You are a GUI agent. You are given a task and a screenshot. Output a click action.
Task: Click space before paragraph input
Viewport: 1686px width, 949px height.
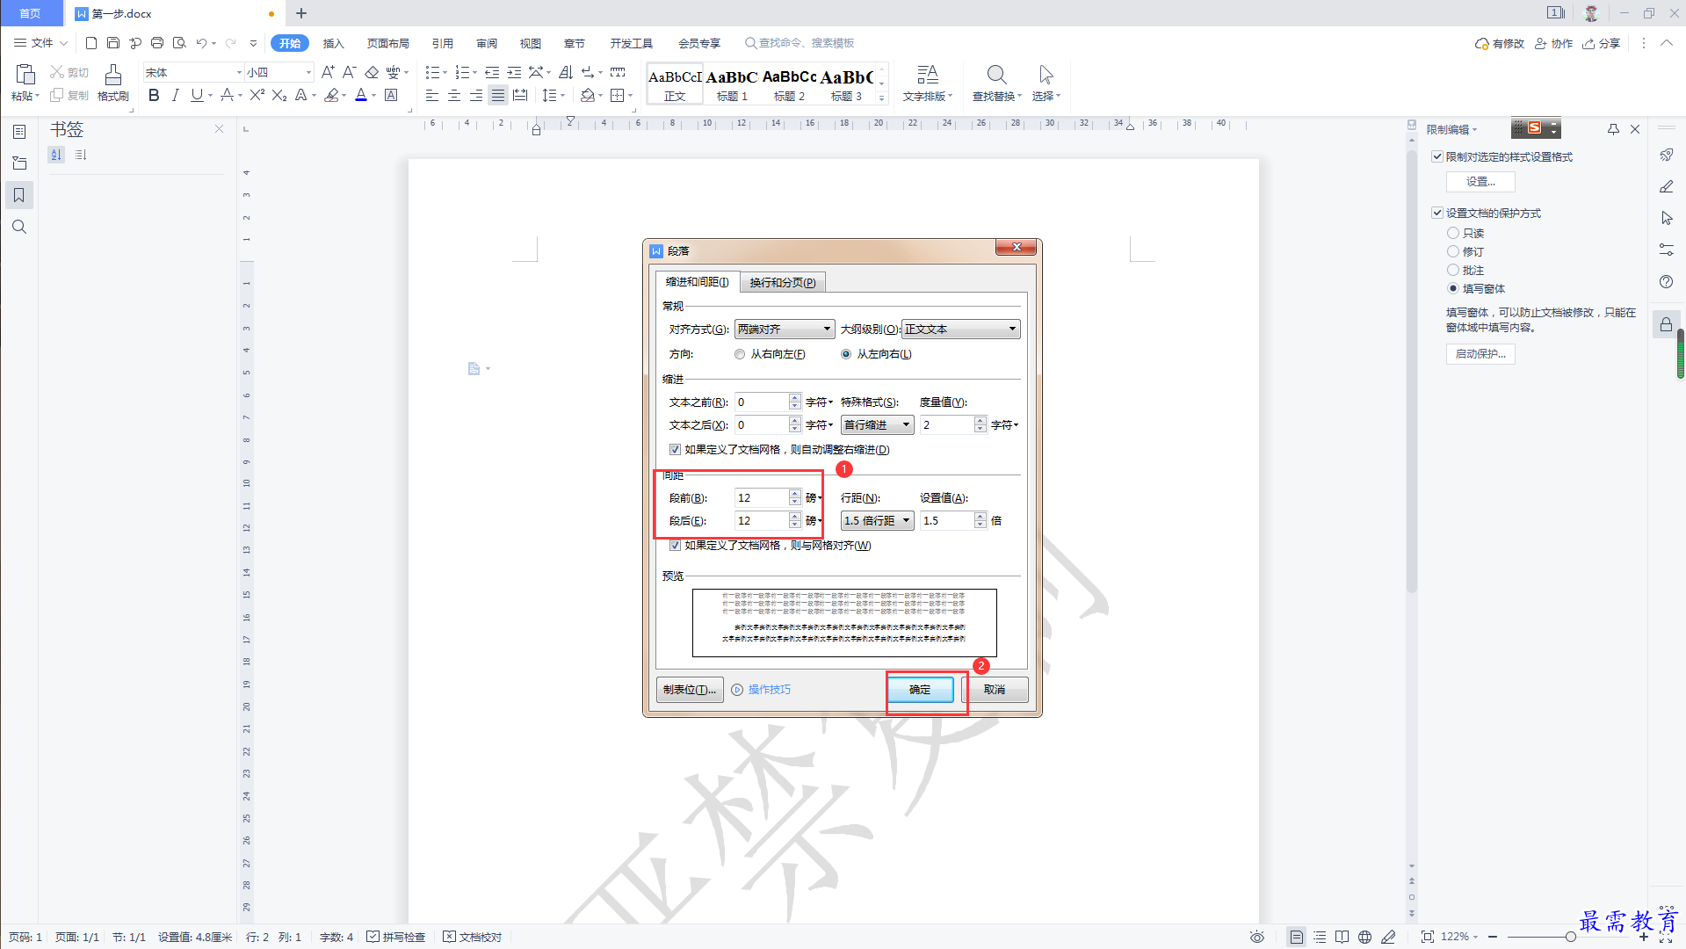[762, 498]
